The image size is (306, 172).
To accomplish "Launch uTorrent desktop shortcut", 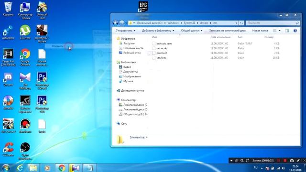I will click(25, 32).
